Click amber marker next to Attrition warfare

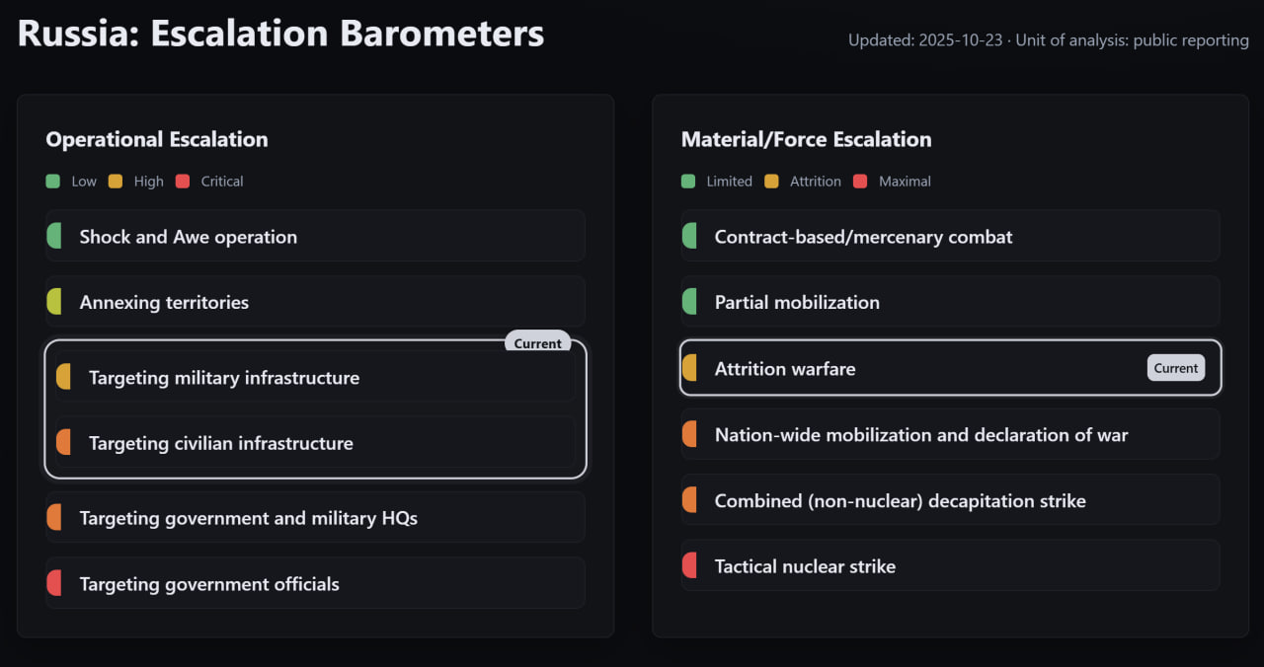tap(689, 369)
